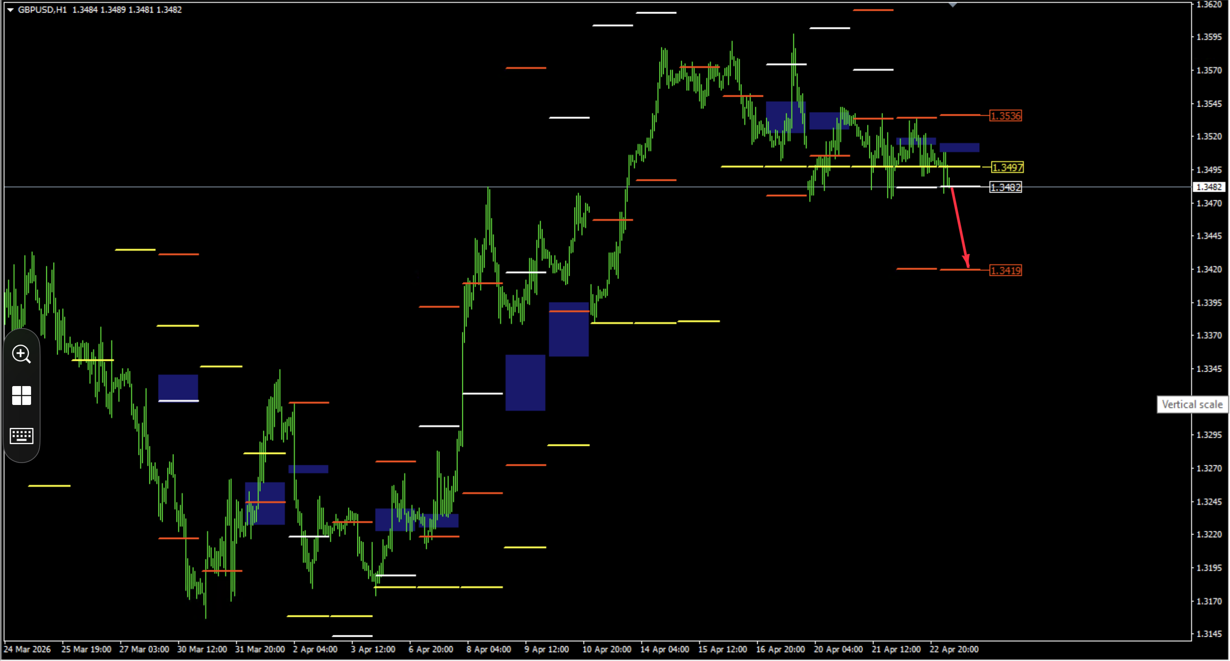The width and height of the screenshot is (1230, 661).
Task: Click the 16 Apr 20:00 time label
Action: [781, 650]
